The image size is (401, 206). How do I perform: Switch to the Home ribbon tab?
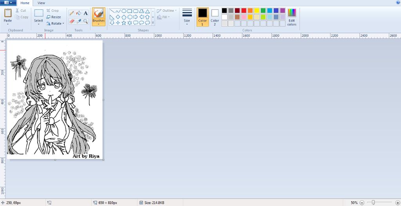click(25, 3)
